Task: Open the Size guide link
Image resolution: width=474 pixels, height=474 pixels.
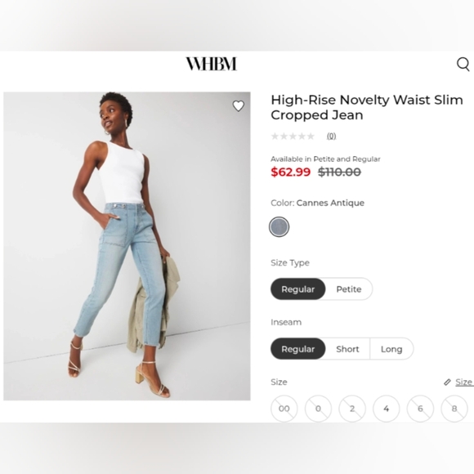Action: point(464,382)
